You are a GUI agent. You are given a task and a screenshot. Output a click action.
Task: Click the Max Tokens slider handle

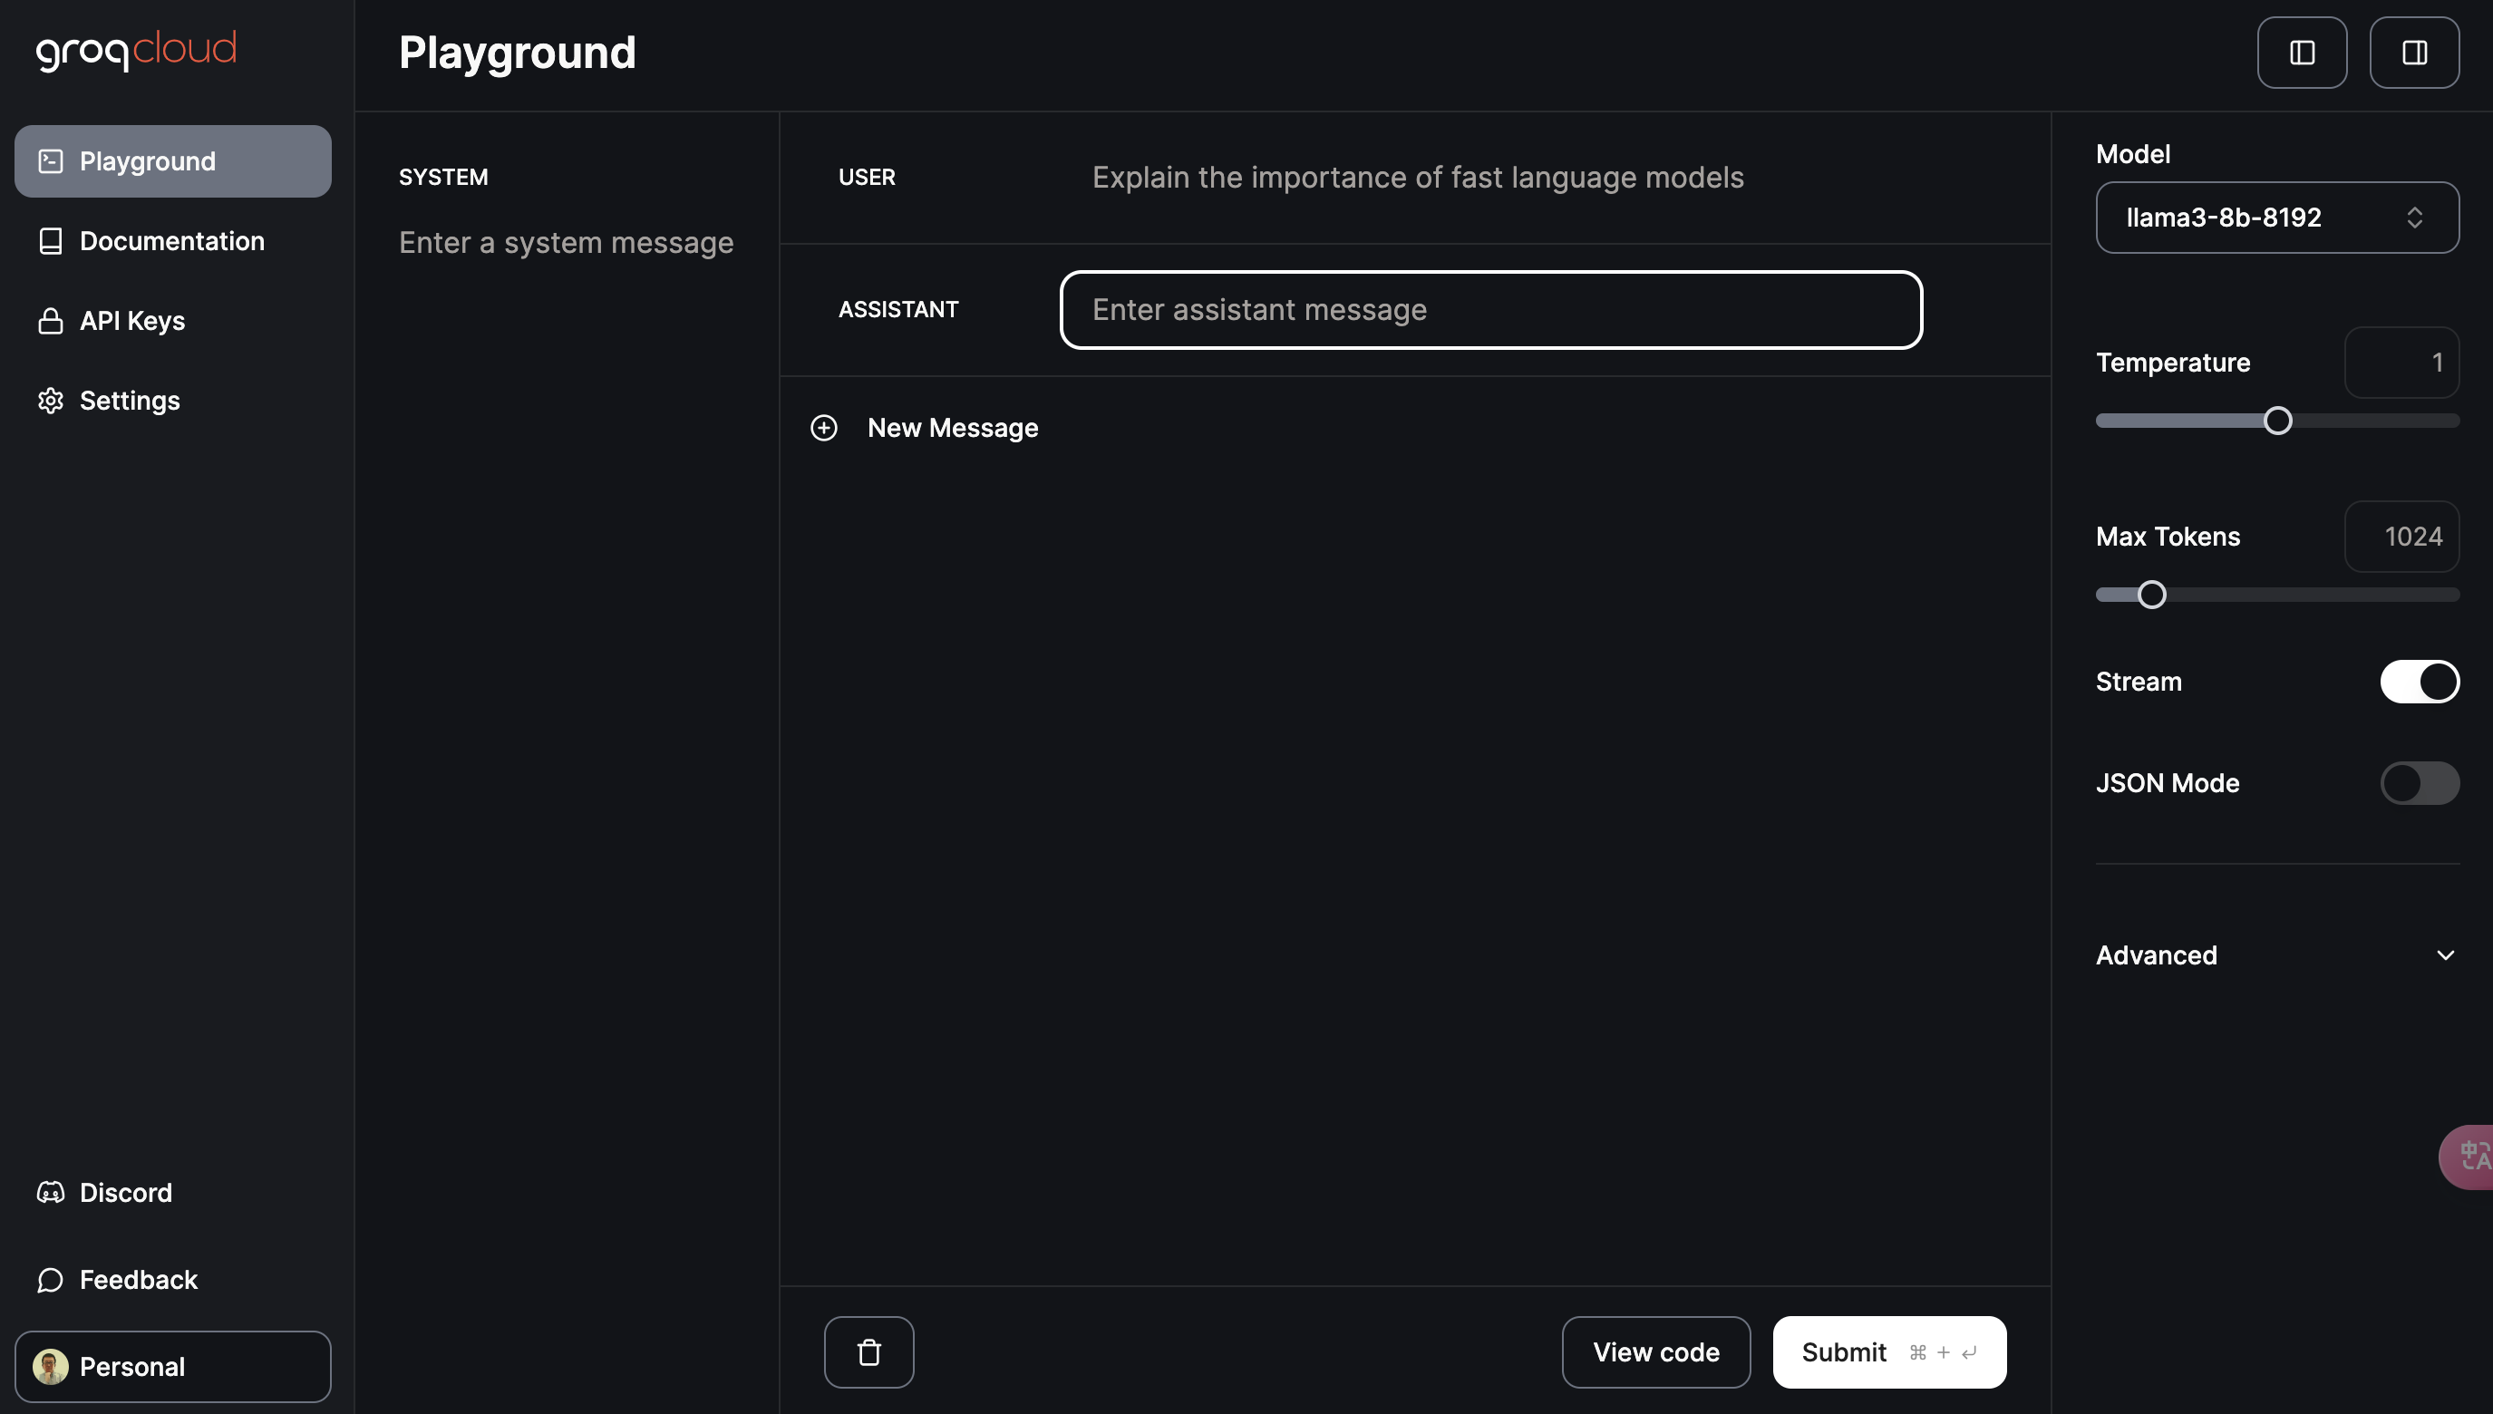coord(2151,595)
